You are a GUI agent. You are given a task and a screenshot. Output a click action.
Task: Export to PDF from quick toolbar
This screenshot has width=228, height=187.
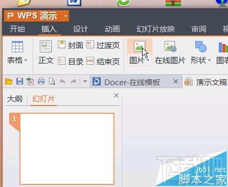[x=30, y=81]
